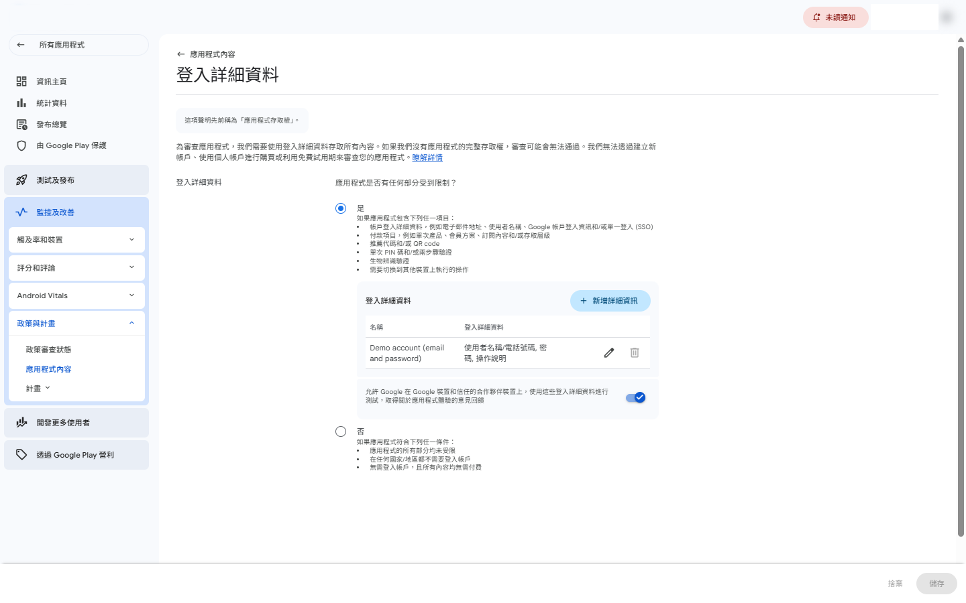The height and width of the screenshot is (603, 966).
Task: Select the 否 radio button
Action: (341, 431)
